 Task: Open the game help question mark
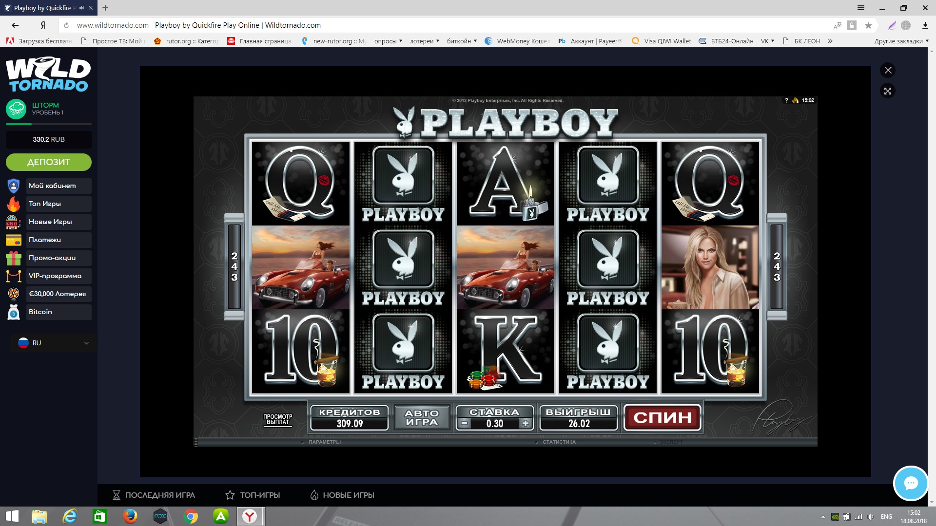[x=786, y=100]
